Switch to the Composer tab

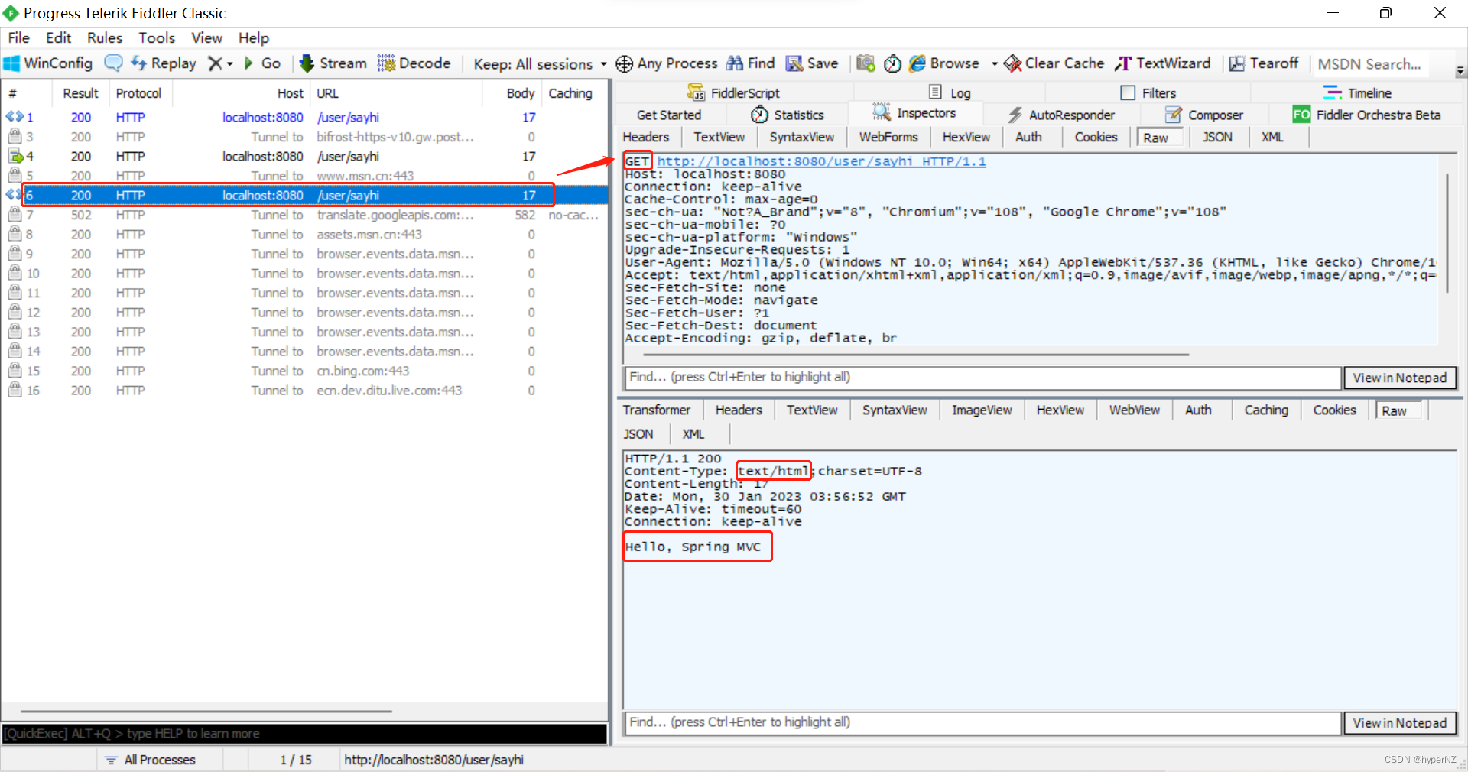pos(1204,115)
